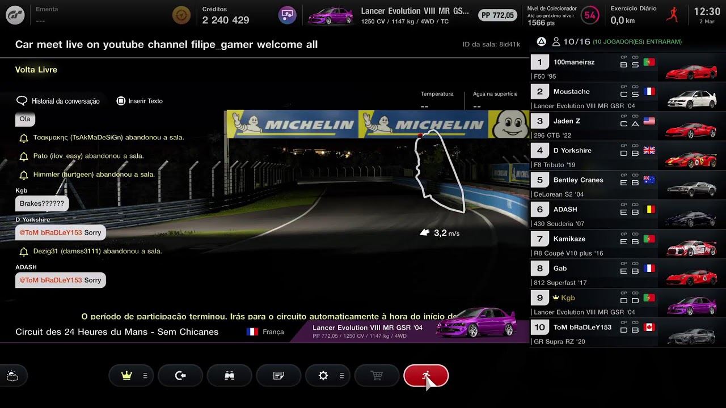Click the wind speed 3,2 m/s indicator
This screenshot has height=408, width=726.
(x=440, y=233)
